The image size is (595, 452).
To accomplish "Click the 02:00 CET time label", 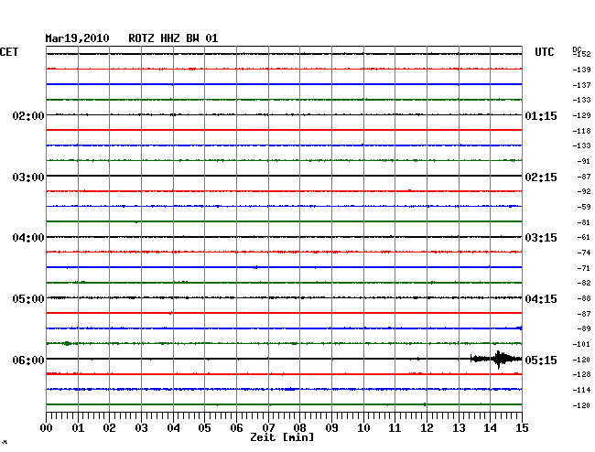I will (x=28, y=116).
